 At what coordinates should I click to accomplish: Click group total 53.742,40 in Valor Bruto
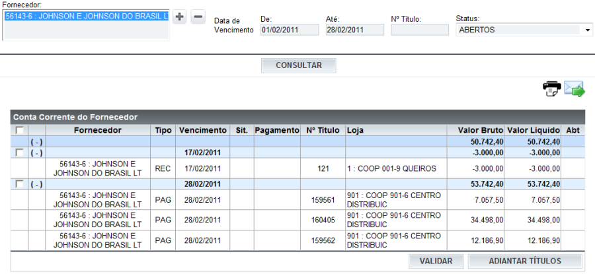tap(475, 184)
